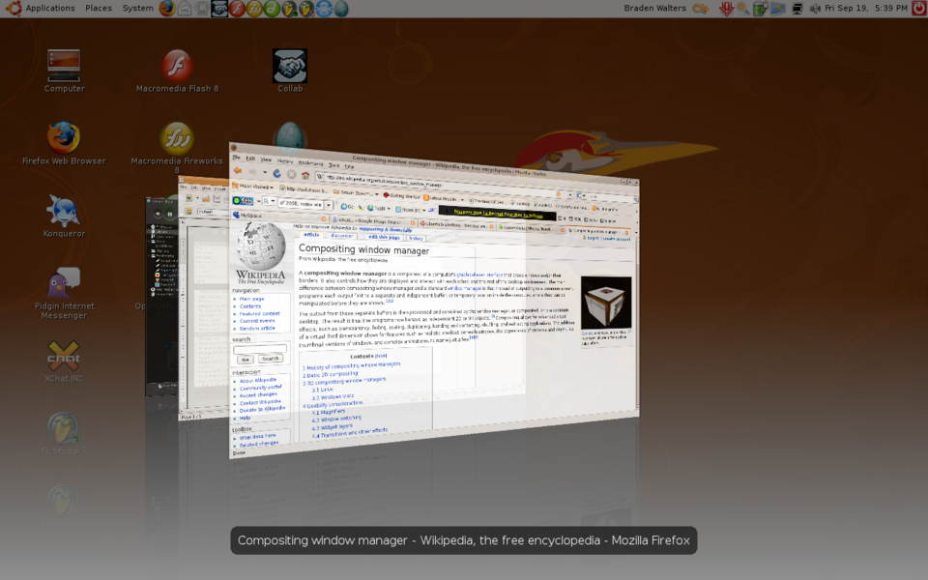Image resolution: width=928 pixels, height=580 pixels.
Task: Open Macromedia Fireworks 8 desktop icon
Action: [177, 147]
